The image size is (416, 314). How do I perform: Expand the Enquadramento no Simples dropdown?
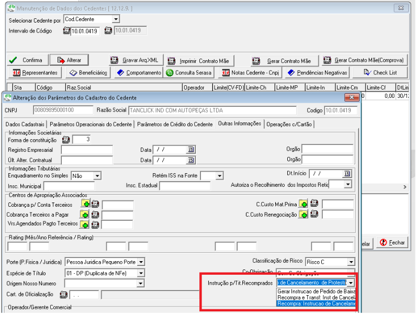click(x=97, y=176)
